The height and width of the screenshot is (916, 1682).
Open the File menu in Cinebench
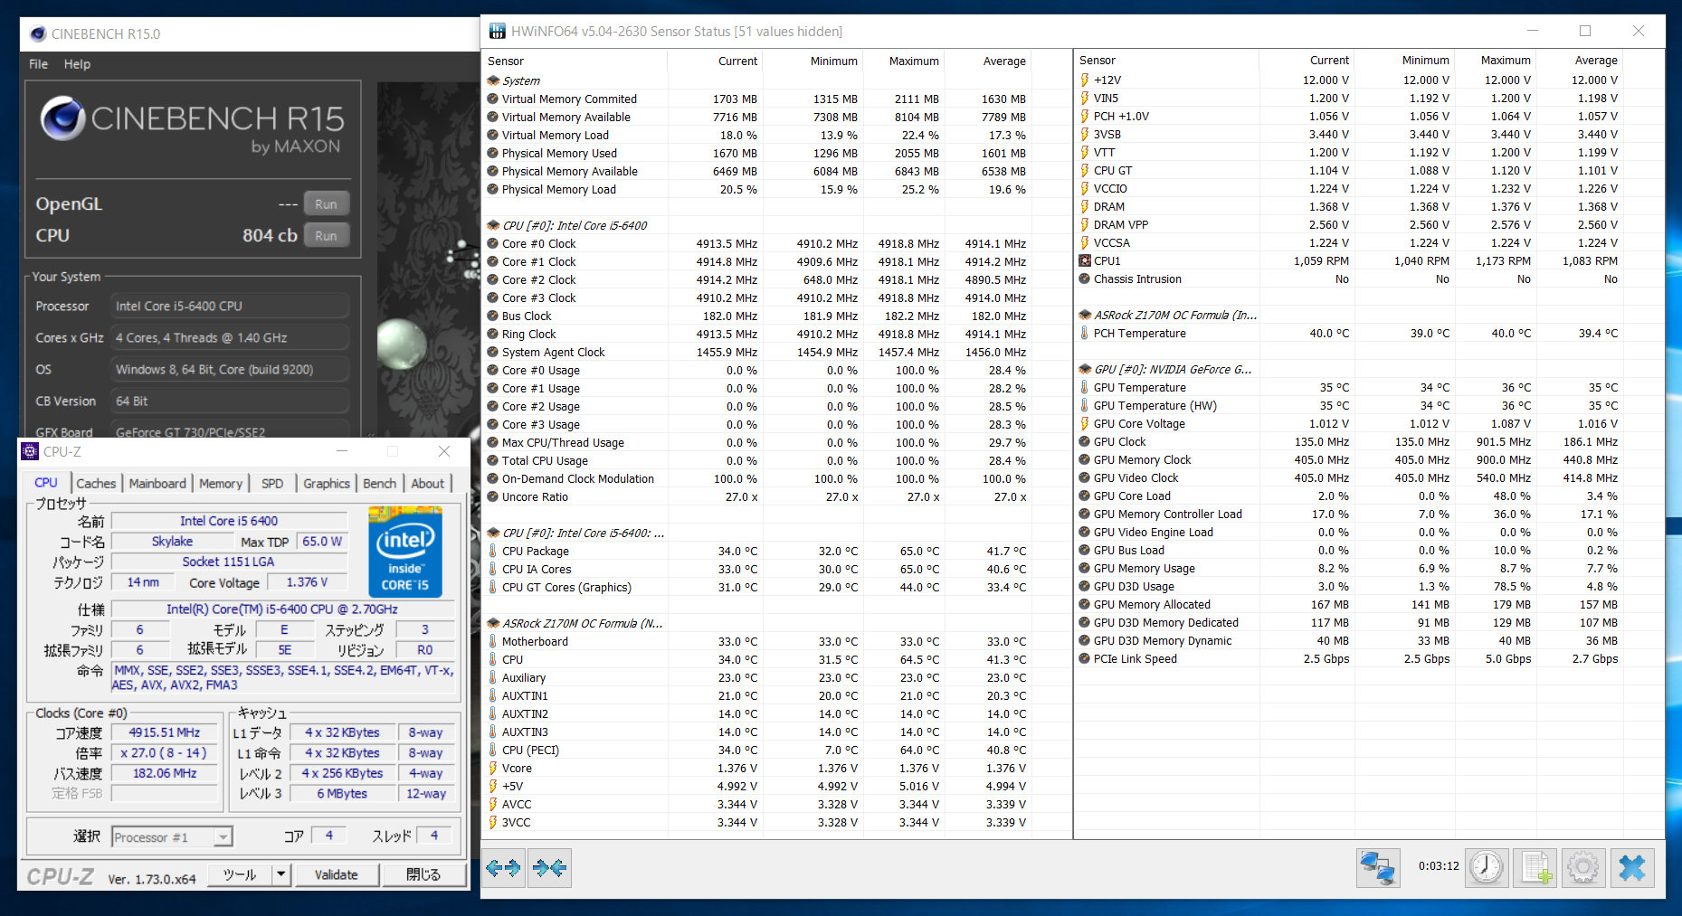click(x=38, y=64)
